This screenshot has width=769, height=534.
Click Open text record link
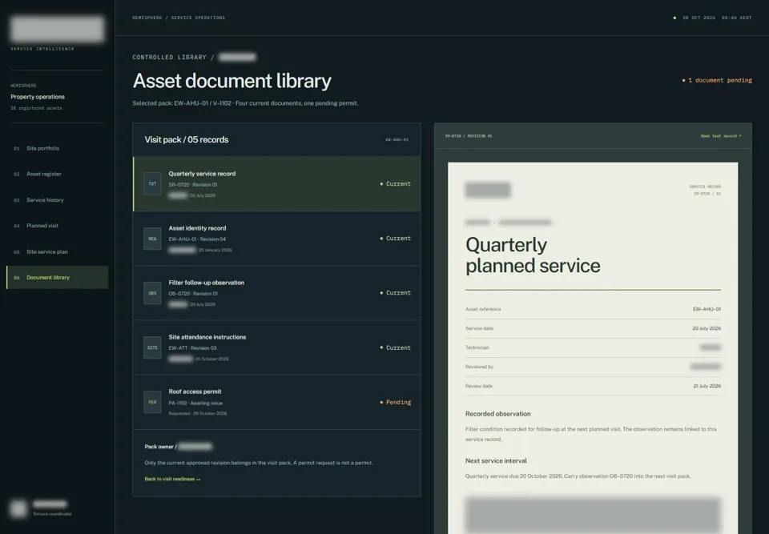[721, 136]
